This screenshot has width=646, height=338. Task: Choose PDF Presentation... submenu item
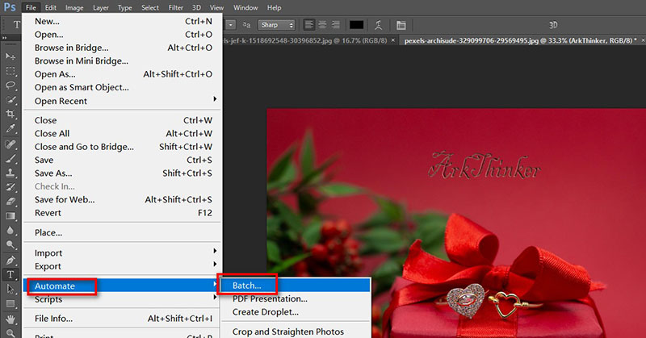296,299
